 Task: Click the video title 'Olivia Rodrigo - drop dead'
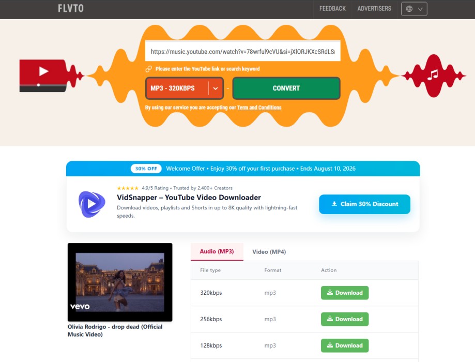click(115, 330)
